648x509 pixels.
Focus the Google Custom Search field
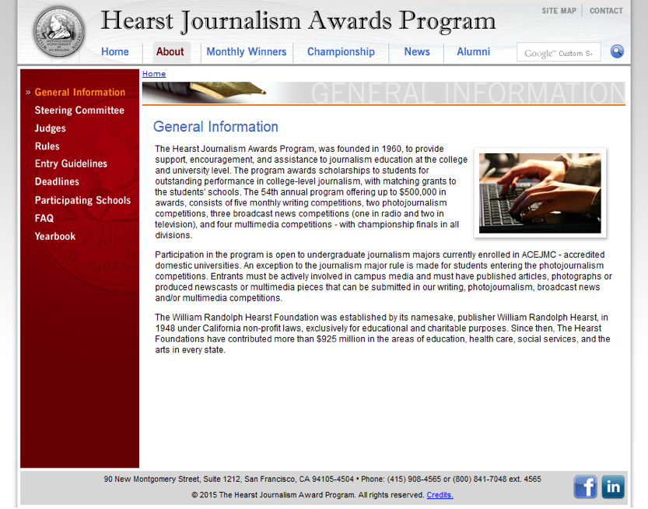click(559, 52)
